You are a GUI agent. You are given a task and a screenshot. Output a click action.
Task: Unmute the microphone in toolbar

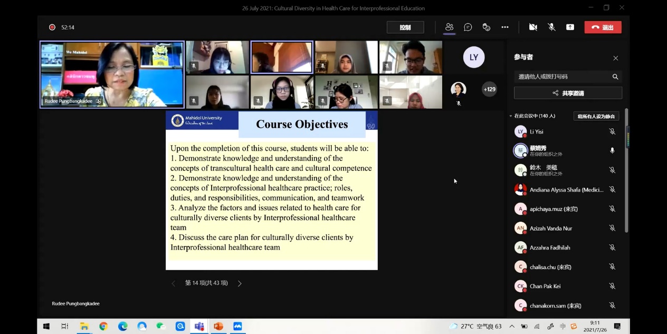coord(551,27)
